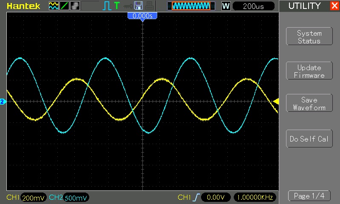This screenshot has width=340, height=204.
Task: Click the 0.00V trigger level readout
Action: tap(215, 197)
